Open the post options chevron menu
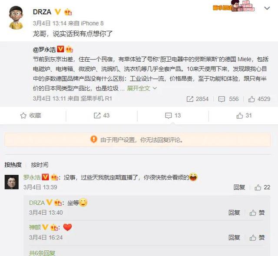 267,8
